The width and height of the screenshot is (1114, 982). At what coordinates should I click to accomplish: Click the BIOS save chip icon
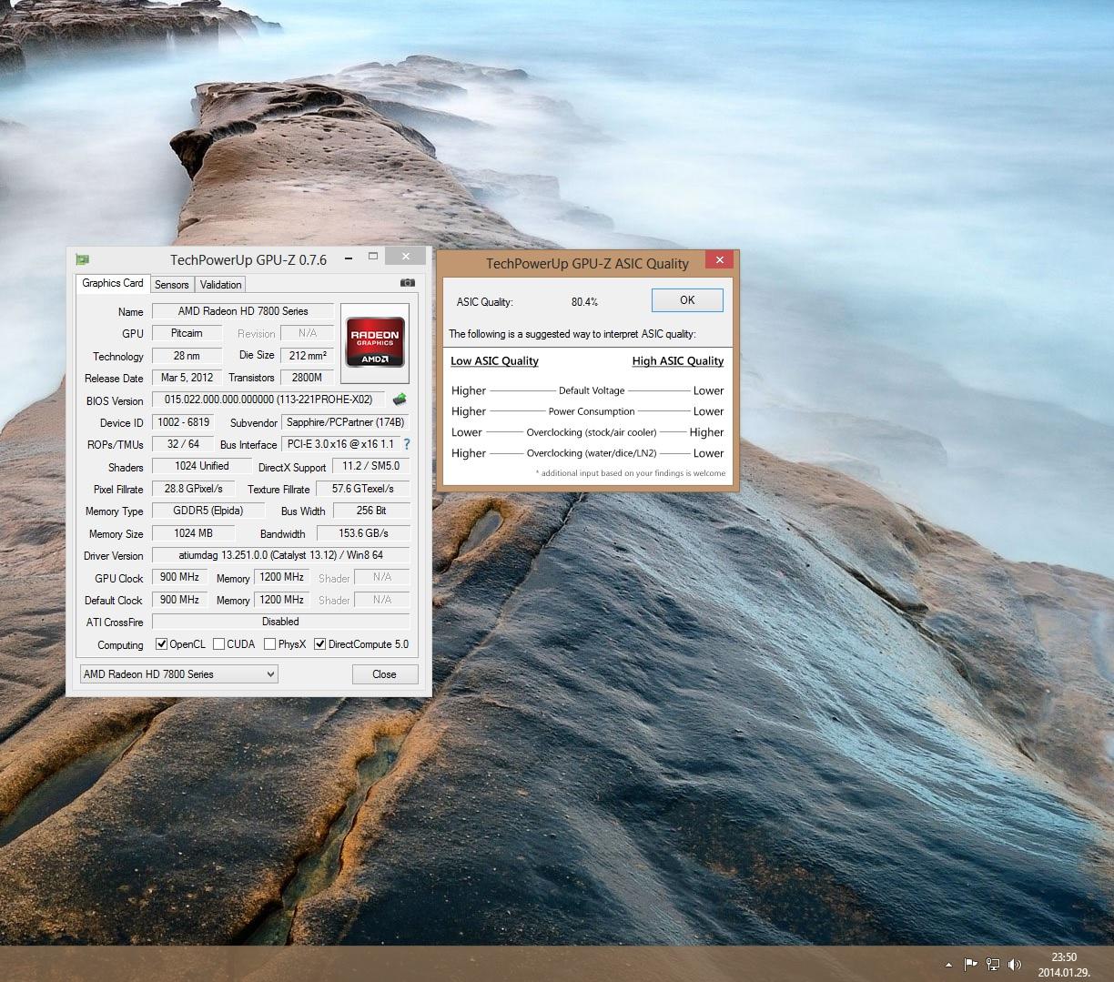(x=399, y=400)
